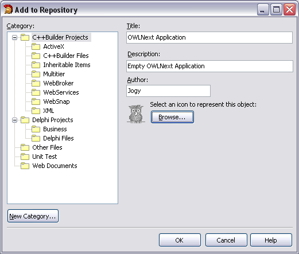Click the Other Files folder icon
The height and width of the screenshot is (254, 299).
click(x=25, y=147)
